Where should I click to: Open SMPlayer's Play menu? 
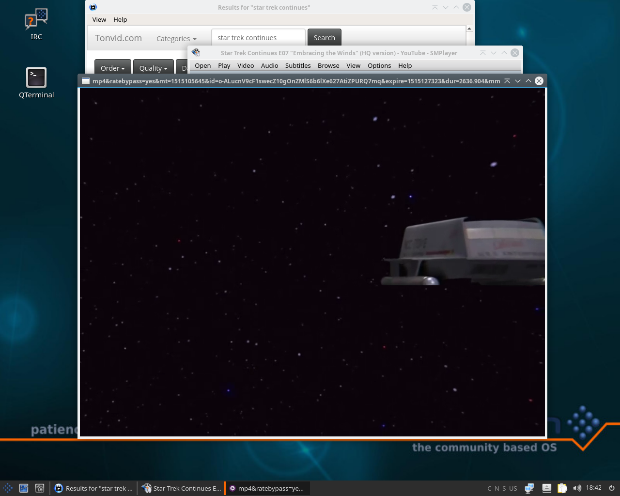point(224,66)
